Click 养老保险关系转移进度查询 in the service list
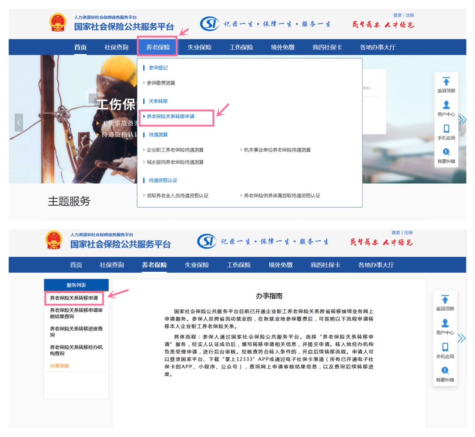Screen dimensions: 475x437 point(76,332)
